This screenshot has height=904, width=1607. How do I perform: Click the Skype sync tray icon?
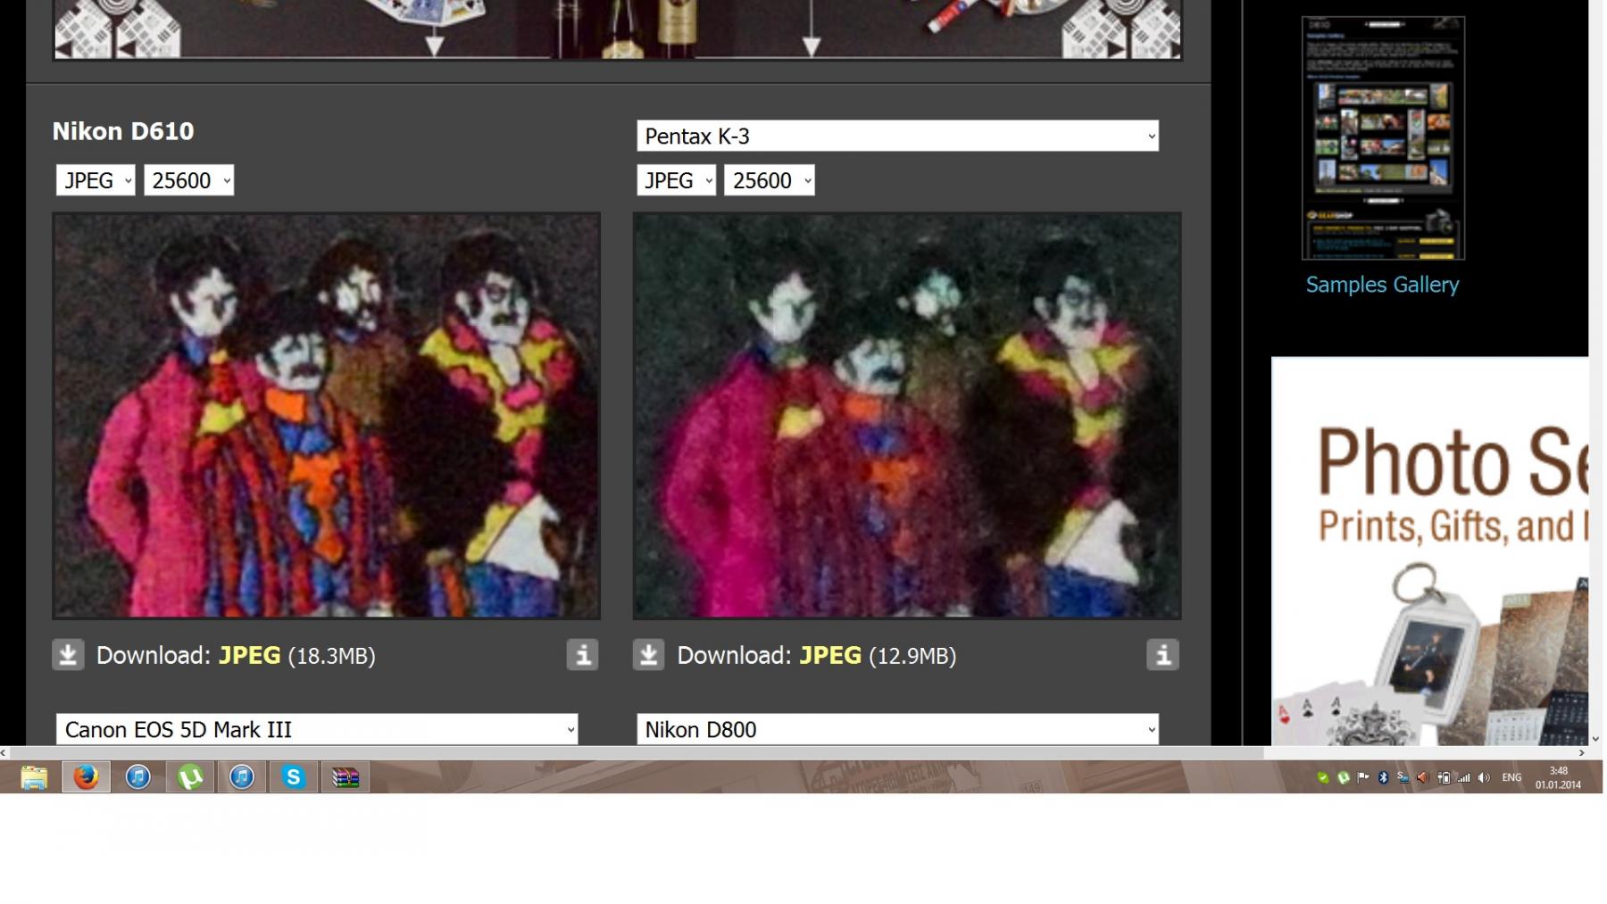1403,777
